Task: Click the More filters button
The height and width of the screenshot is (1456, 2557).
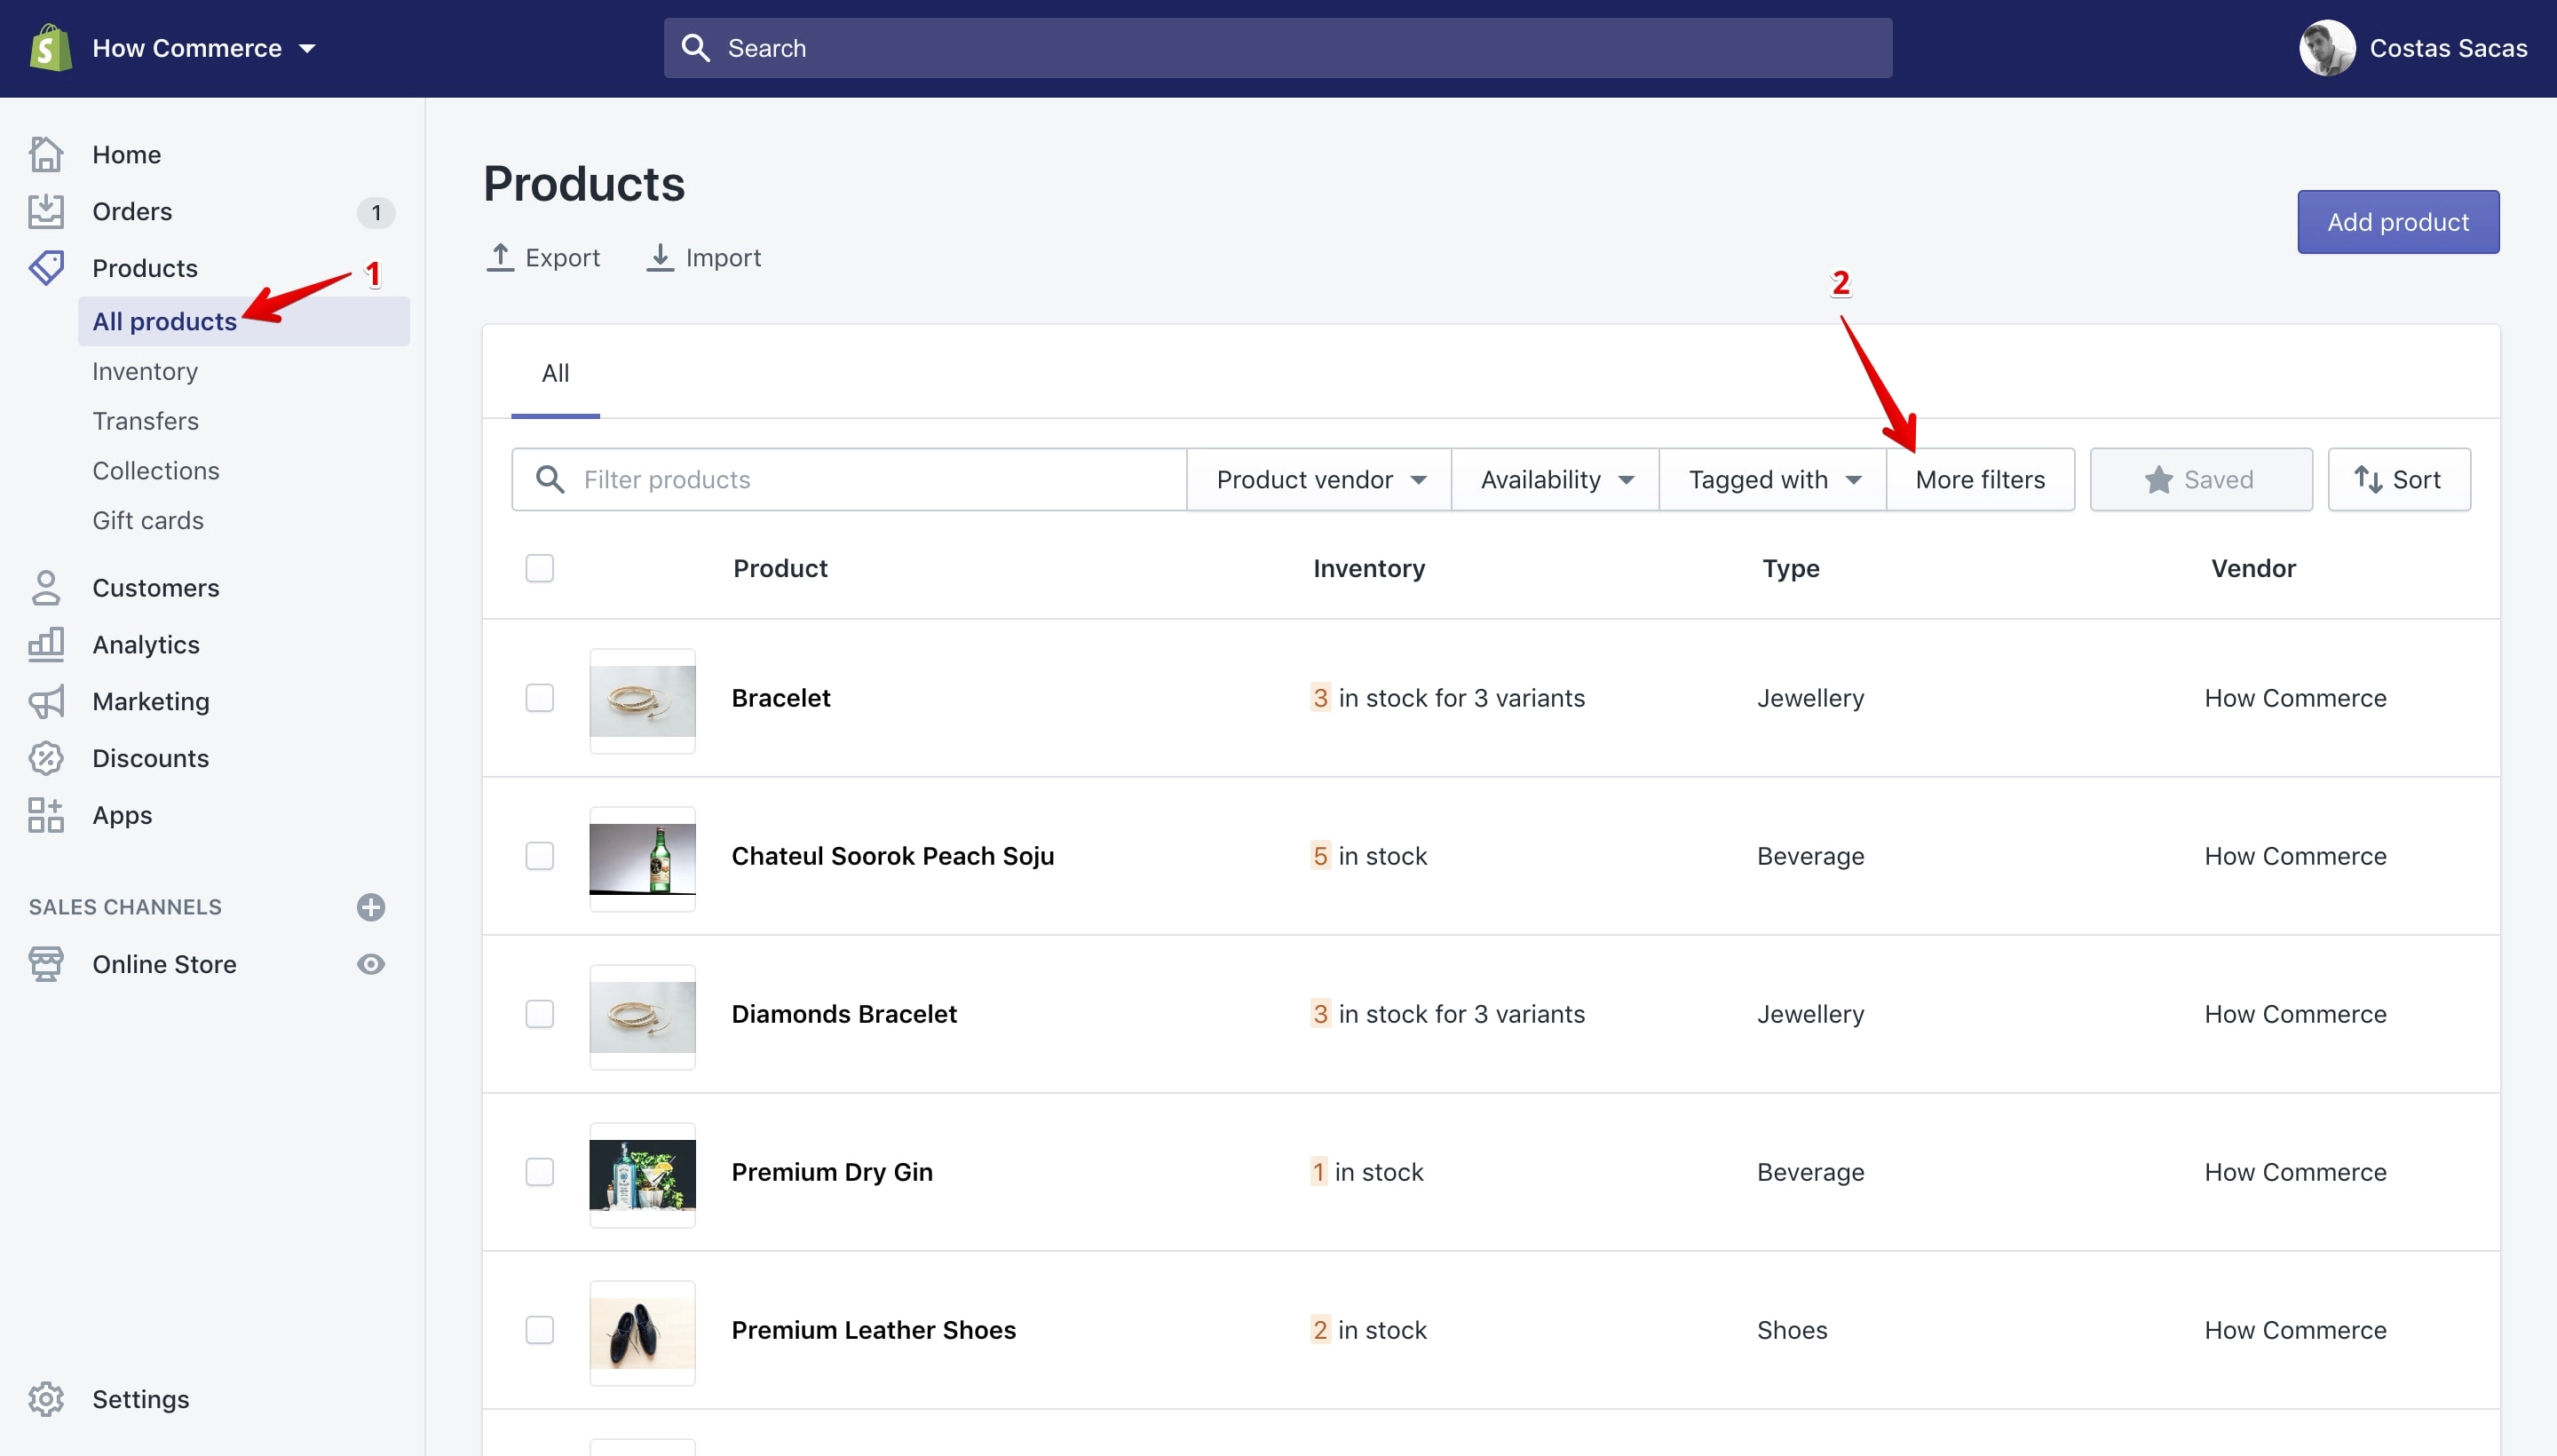Action: tap(1980, 479)
